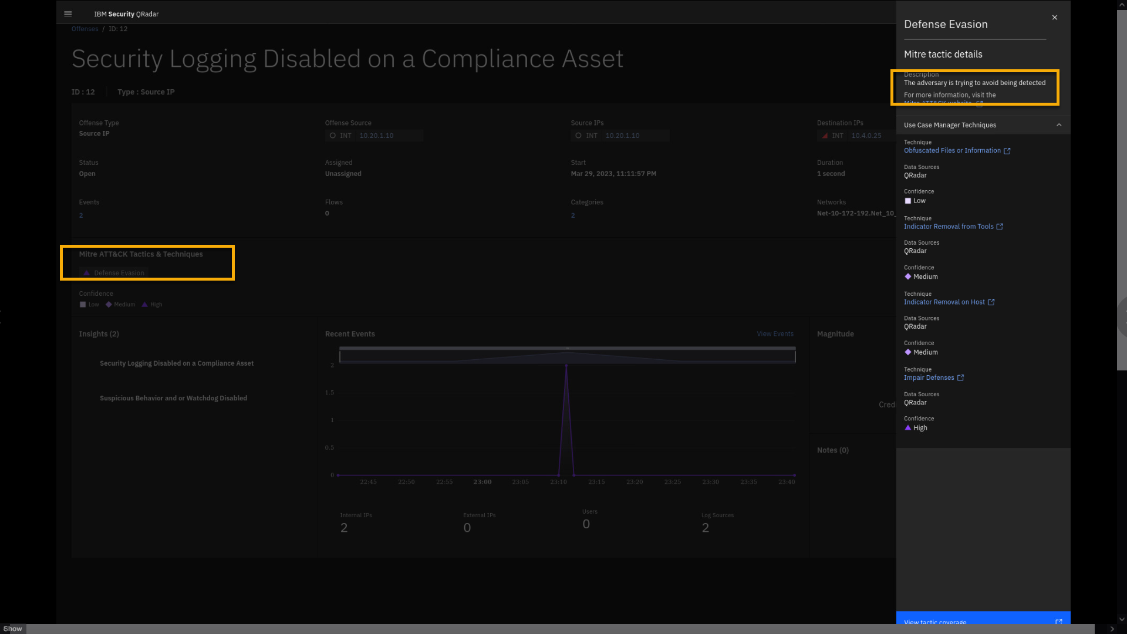The height and width of the screenshot is (634, 1127).
Task: Click the Defense Evasion tactic triangle icon
Action: [87, 273]
